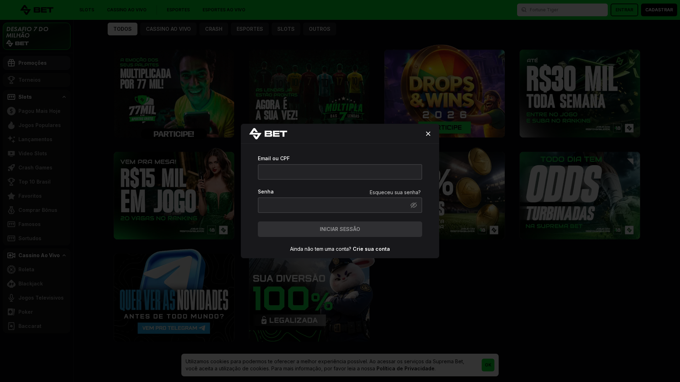The image size is (680, 382).
Task: Select the TODOS filter tab
Action: 123,29
